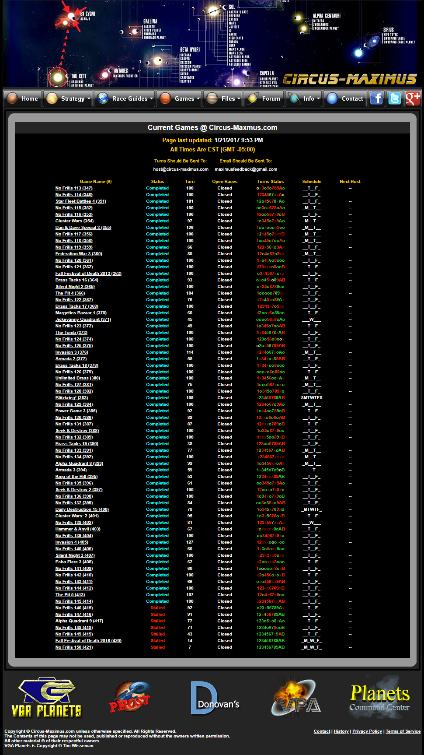This screenshot has height=755, width=424.
Task: Click the blue planet icon beside Contact
Action: [x=332, y=98]
